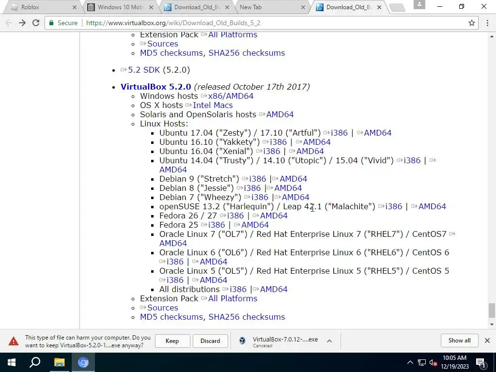
Task: Open File Explorer from the taskbar
Action: click(59, 362)
